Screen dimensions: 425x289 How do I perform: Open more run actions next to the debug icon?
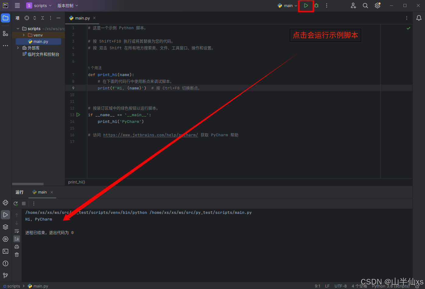327,5
